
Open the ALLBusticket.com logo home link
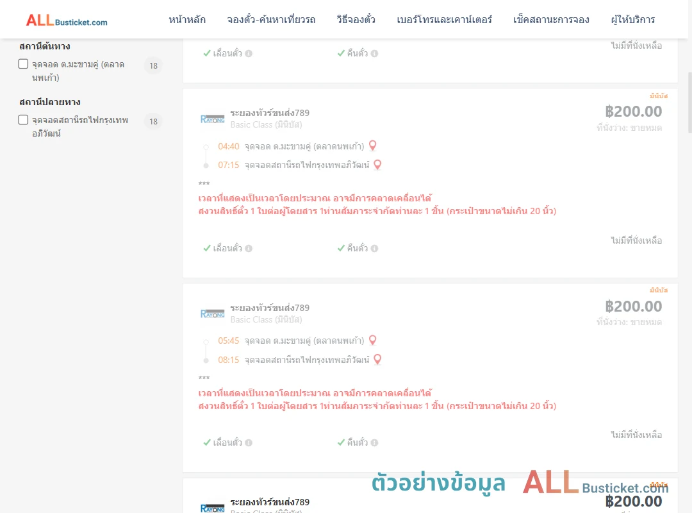point(67,20)
